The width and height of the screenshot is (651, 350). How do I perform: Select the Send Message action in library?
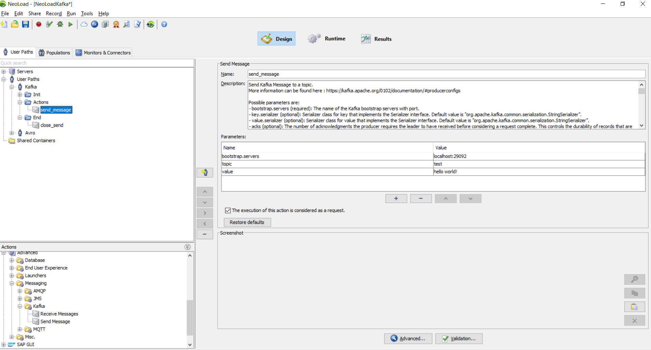point(55,322)
